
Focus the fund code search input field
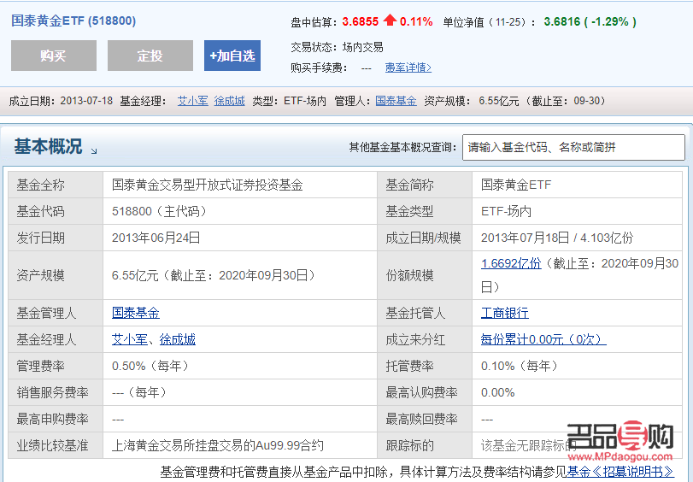pos(573,147)
